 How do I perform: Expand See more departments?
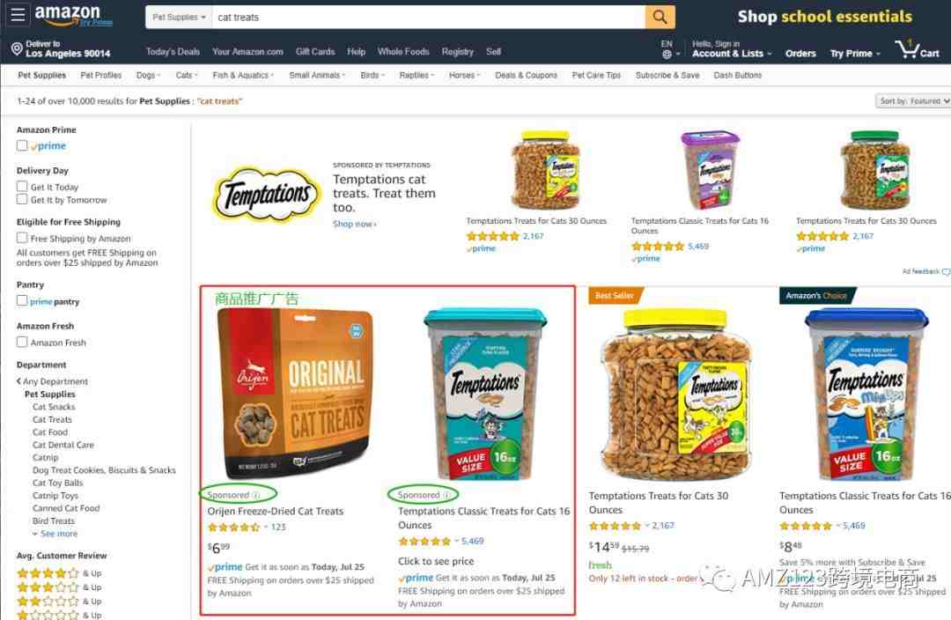55,534
